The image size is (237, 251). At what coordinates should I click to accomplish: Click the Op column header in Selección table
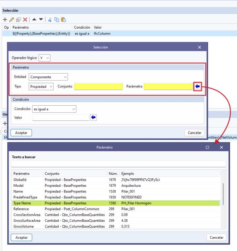pos(6,27)
